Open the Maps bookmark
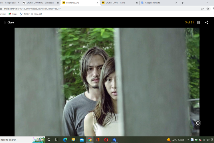214x143 pixels. [x=13, y=14]
